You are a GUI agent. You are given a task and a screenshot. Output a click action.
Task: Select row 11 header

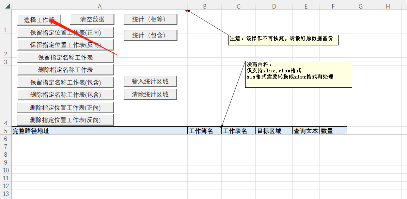(6, 178)
